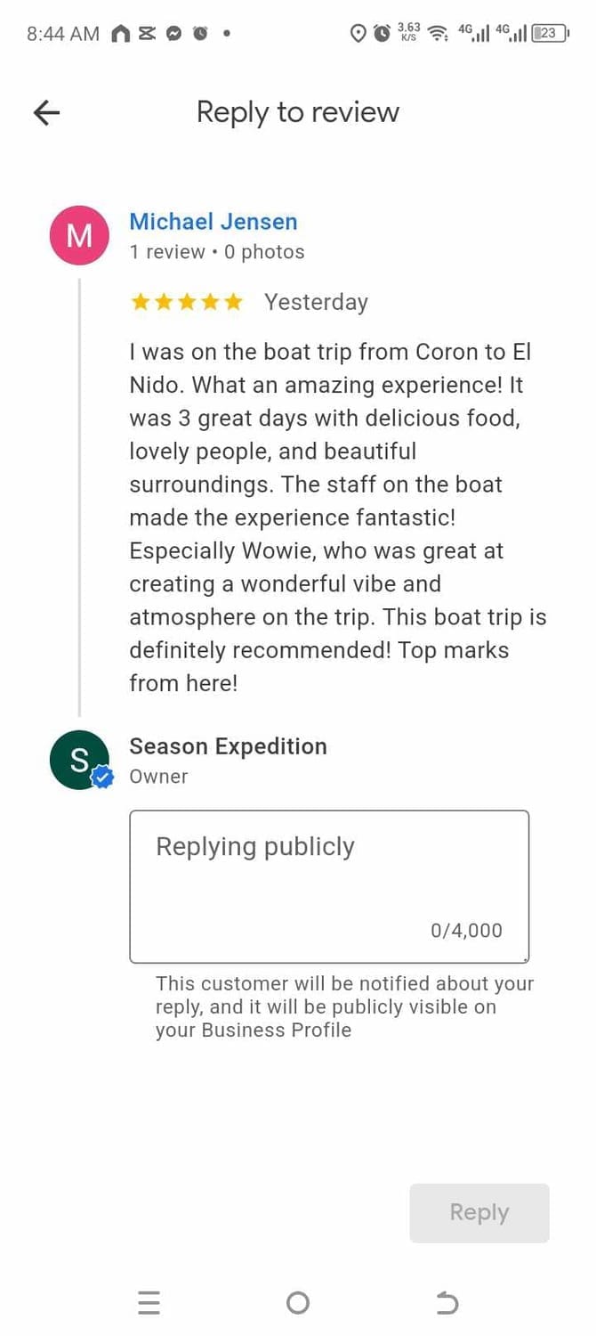Tap the back arrow in the header
This screenshot has width=596, height=1336.
(x=46, y=112)
